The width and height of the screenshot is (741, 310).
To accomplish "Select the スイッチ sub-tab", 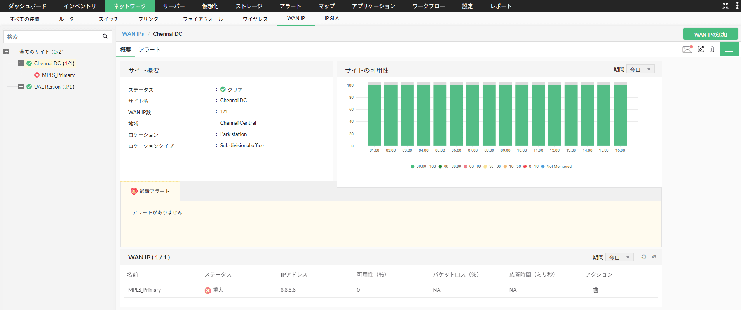I will tap(108, 19).
